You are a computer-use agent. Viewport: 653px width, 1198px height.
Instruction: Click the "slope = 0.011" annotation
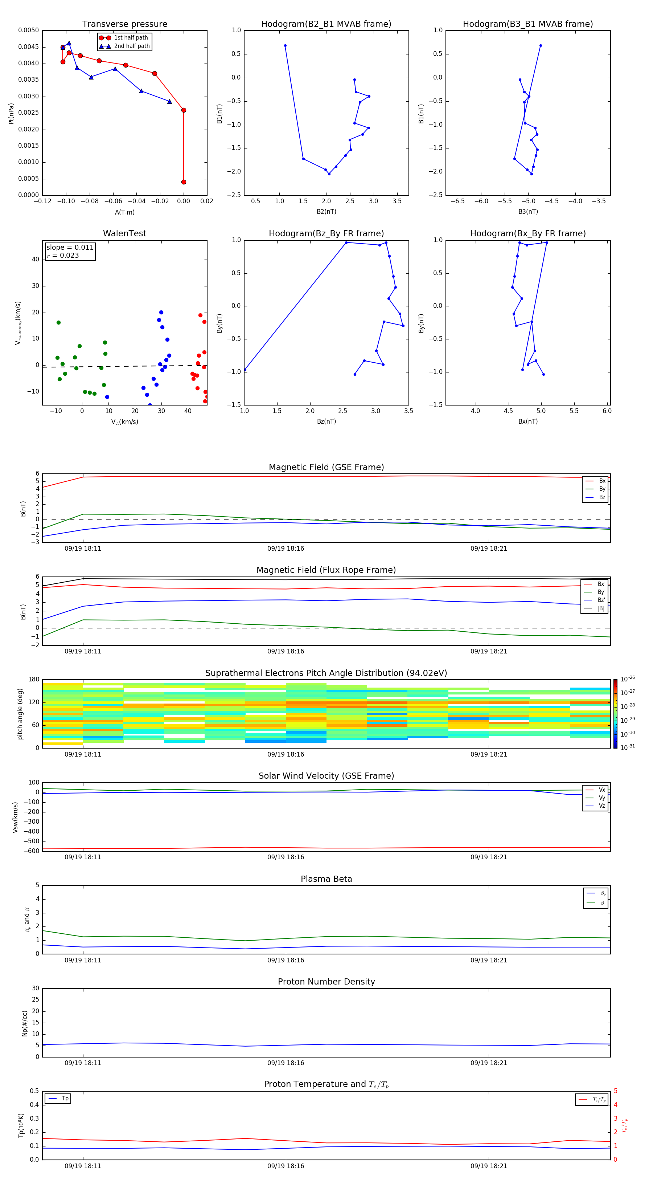70,248
